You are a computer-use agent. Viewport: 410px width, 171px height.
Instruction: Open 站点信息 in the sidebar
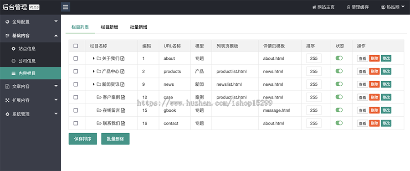31,49
